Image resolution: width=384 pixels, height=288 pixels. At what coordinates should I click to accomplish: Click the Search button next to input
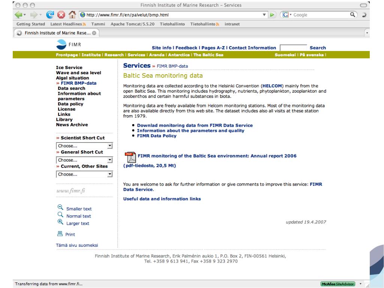tap(318, 48)
